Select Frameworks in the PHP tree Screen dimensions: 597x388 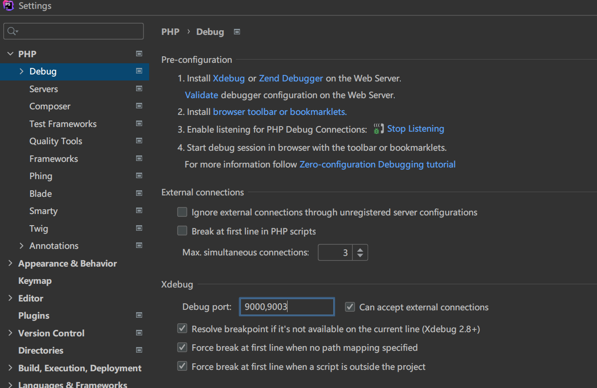pos(54,159)
